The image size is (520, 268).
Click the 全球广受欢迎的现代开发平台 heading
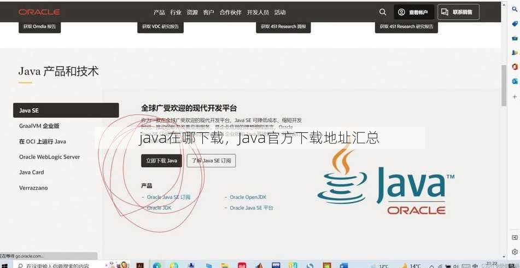point(189,108)
